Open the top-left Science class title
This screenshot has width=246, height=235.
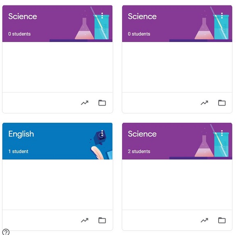[x=23, y=16]
